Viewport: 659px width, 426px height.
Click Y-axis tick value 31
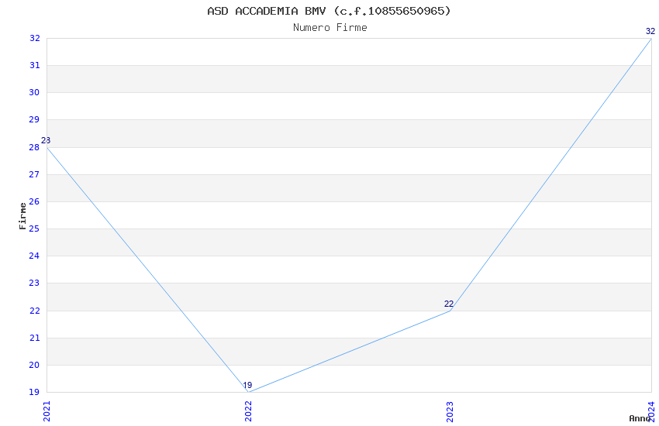[x=34, y=66]
